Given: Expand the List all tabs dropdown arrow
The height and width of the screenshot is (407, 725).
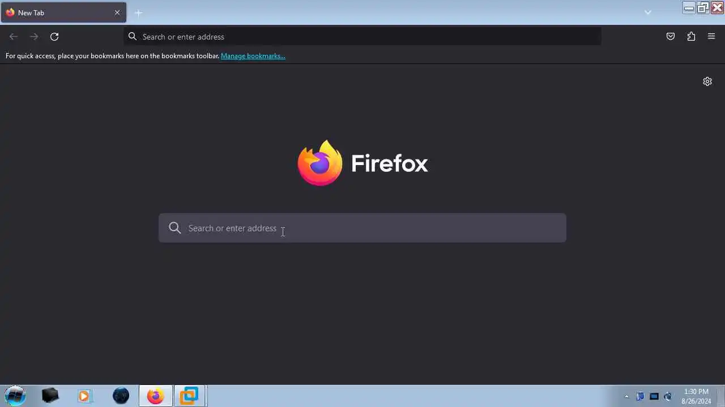Looking at the screenshot, I should pos(648,12).
